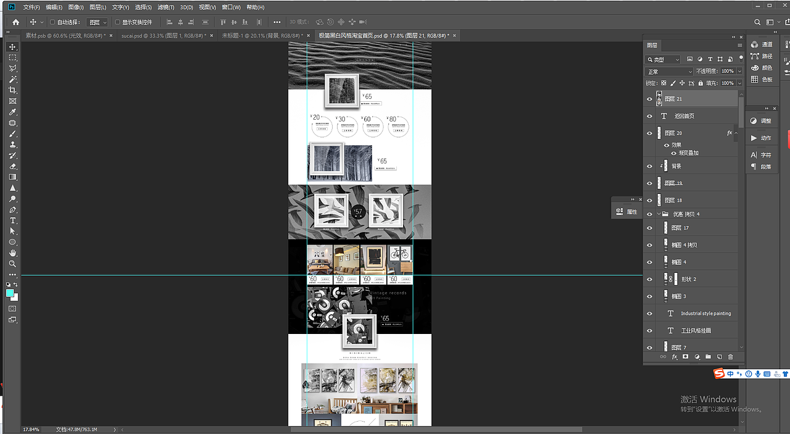Open the 图层 auto-select dropdown in options bar
This screenshot has height=434, width=790.
(x=98, y=22)
